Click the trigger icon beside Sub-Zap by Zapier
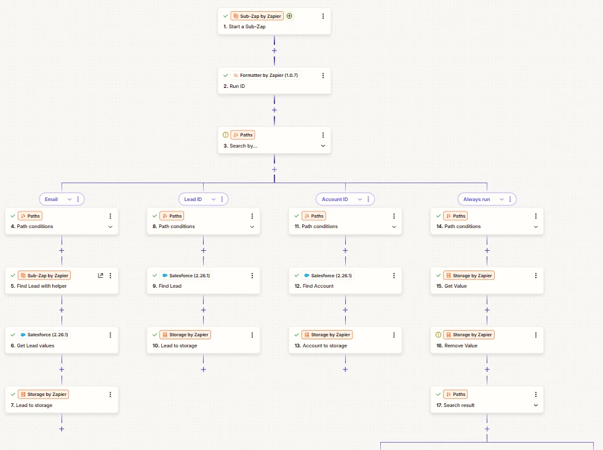Viewport: 603px width, 450px height. (x=290, y=16)
